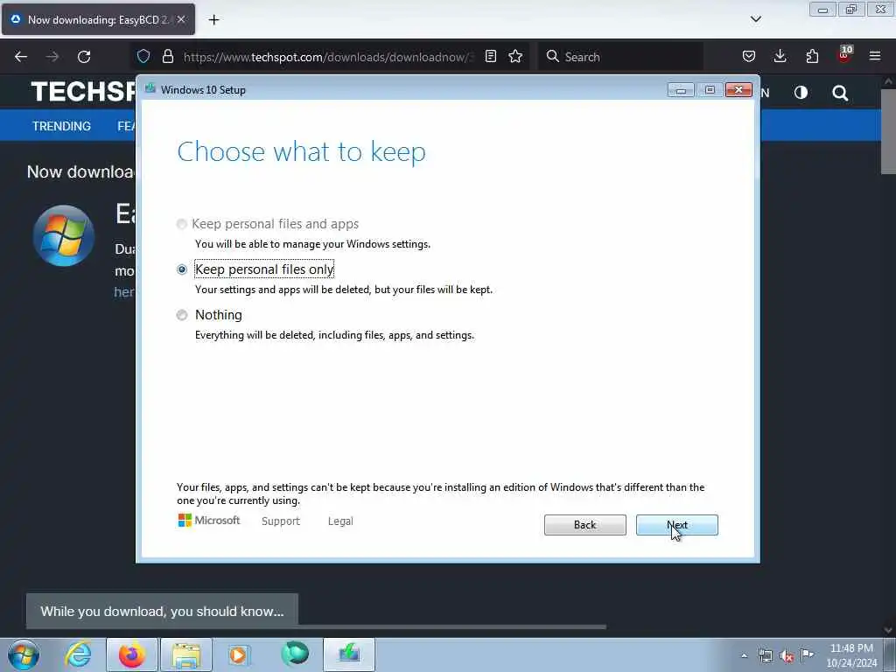Go Back in Windows 10 Setup
Image resolution: width=896 pixels, height=672 pixels.
(x=584, y=525)
